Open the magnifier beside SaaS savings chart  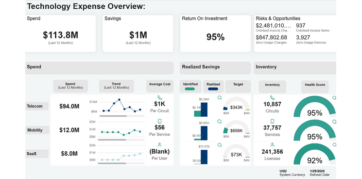point(220,145)
